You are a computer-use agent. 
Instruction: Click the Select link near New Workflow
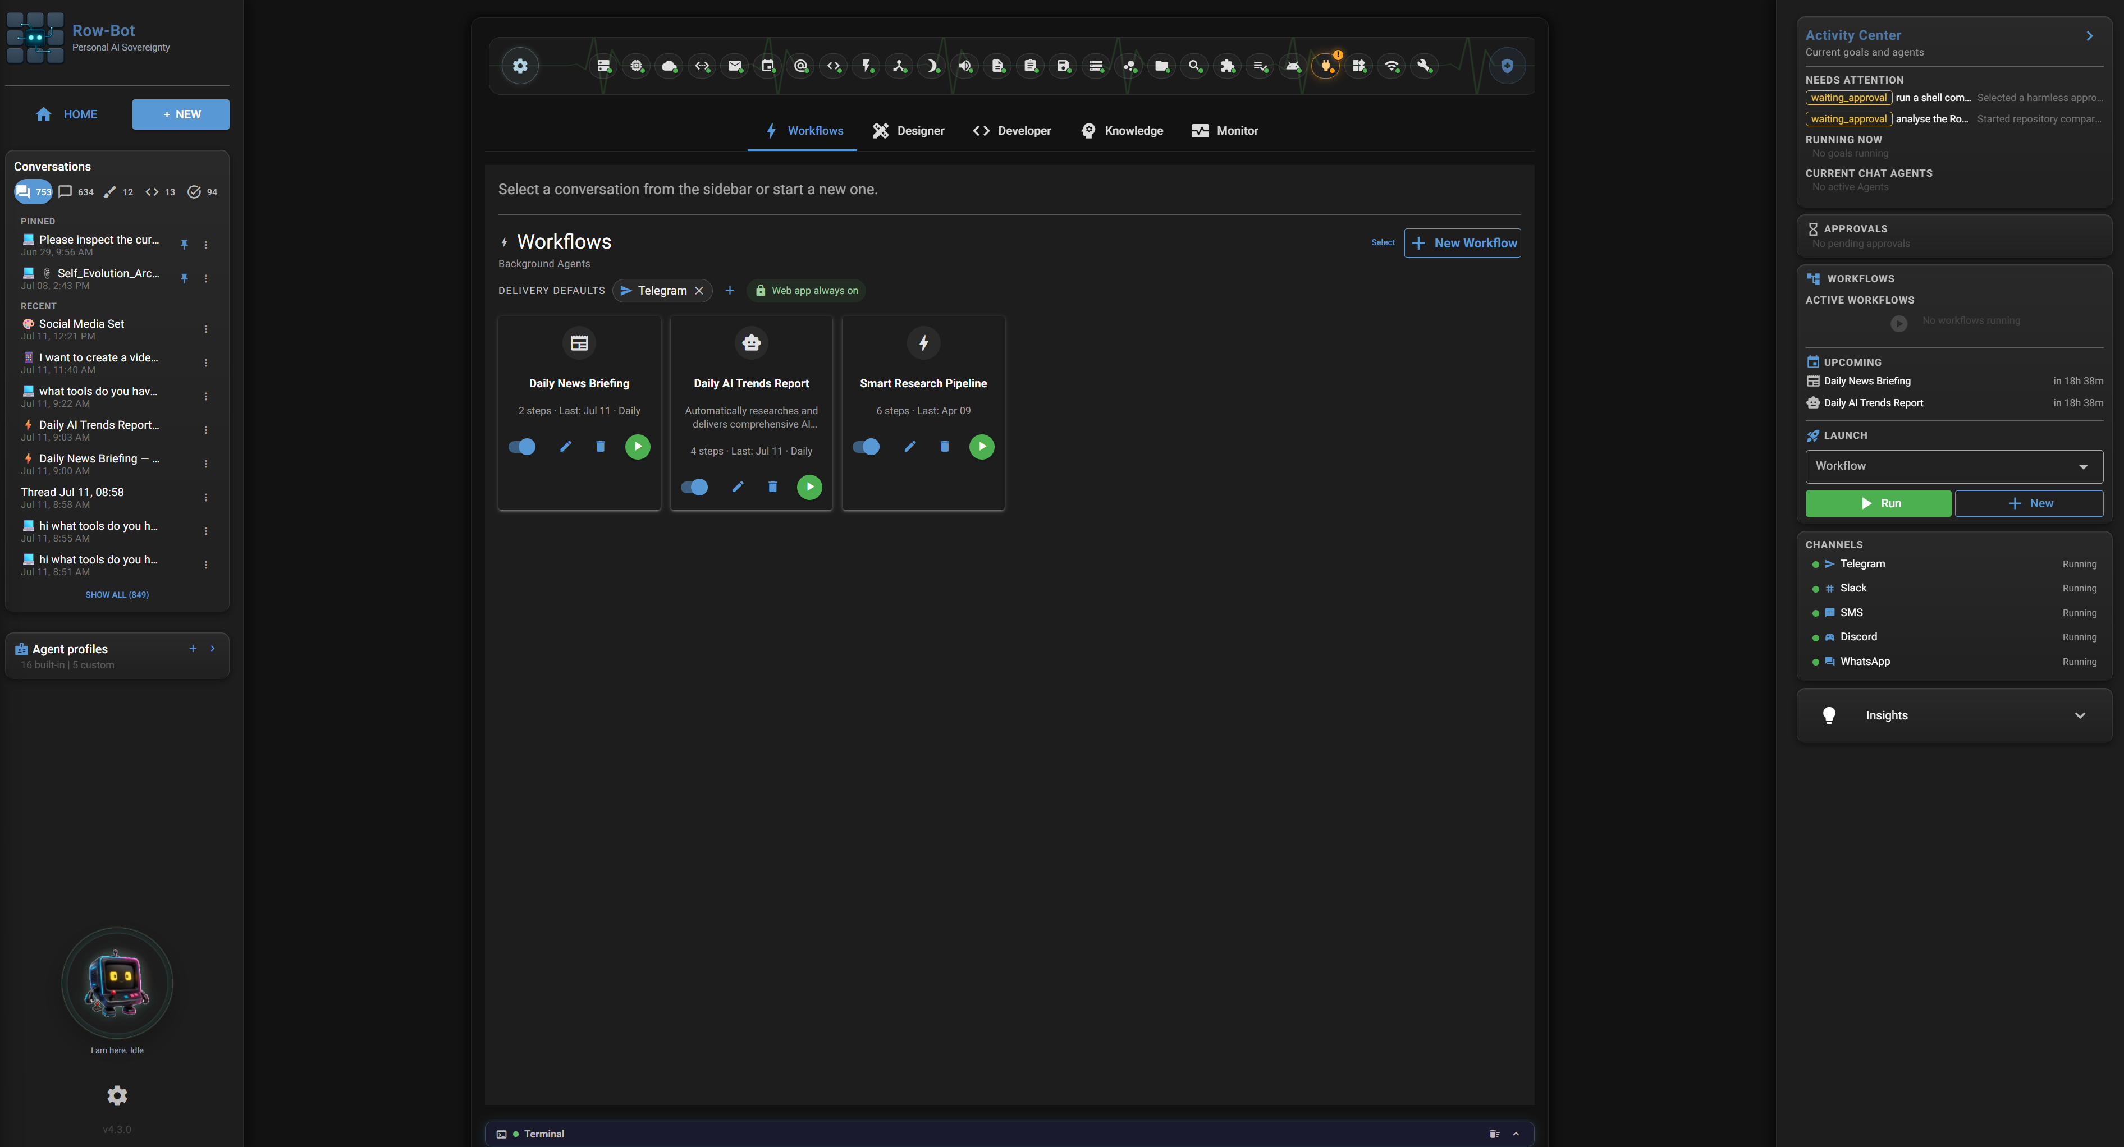point(1383,242)
